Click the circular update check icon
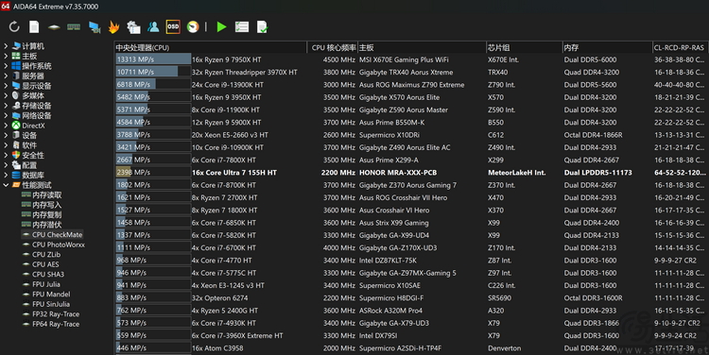709x355 pixels. (193, 27)
